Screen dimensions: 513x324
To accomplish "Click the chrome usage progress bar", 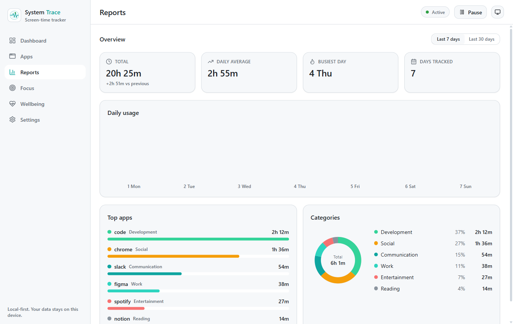I will coord(198,256).
